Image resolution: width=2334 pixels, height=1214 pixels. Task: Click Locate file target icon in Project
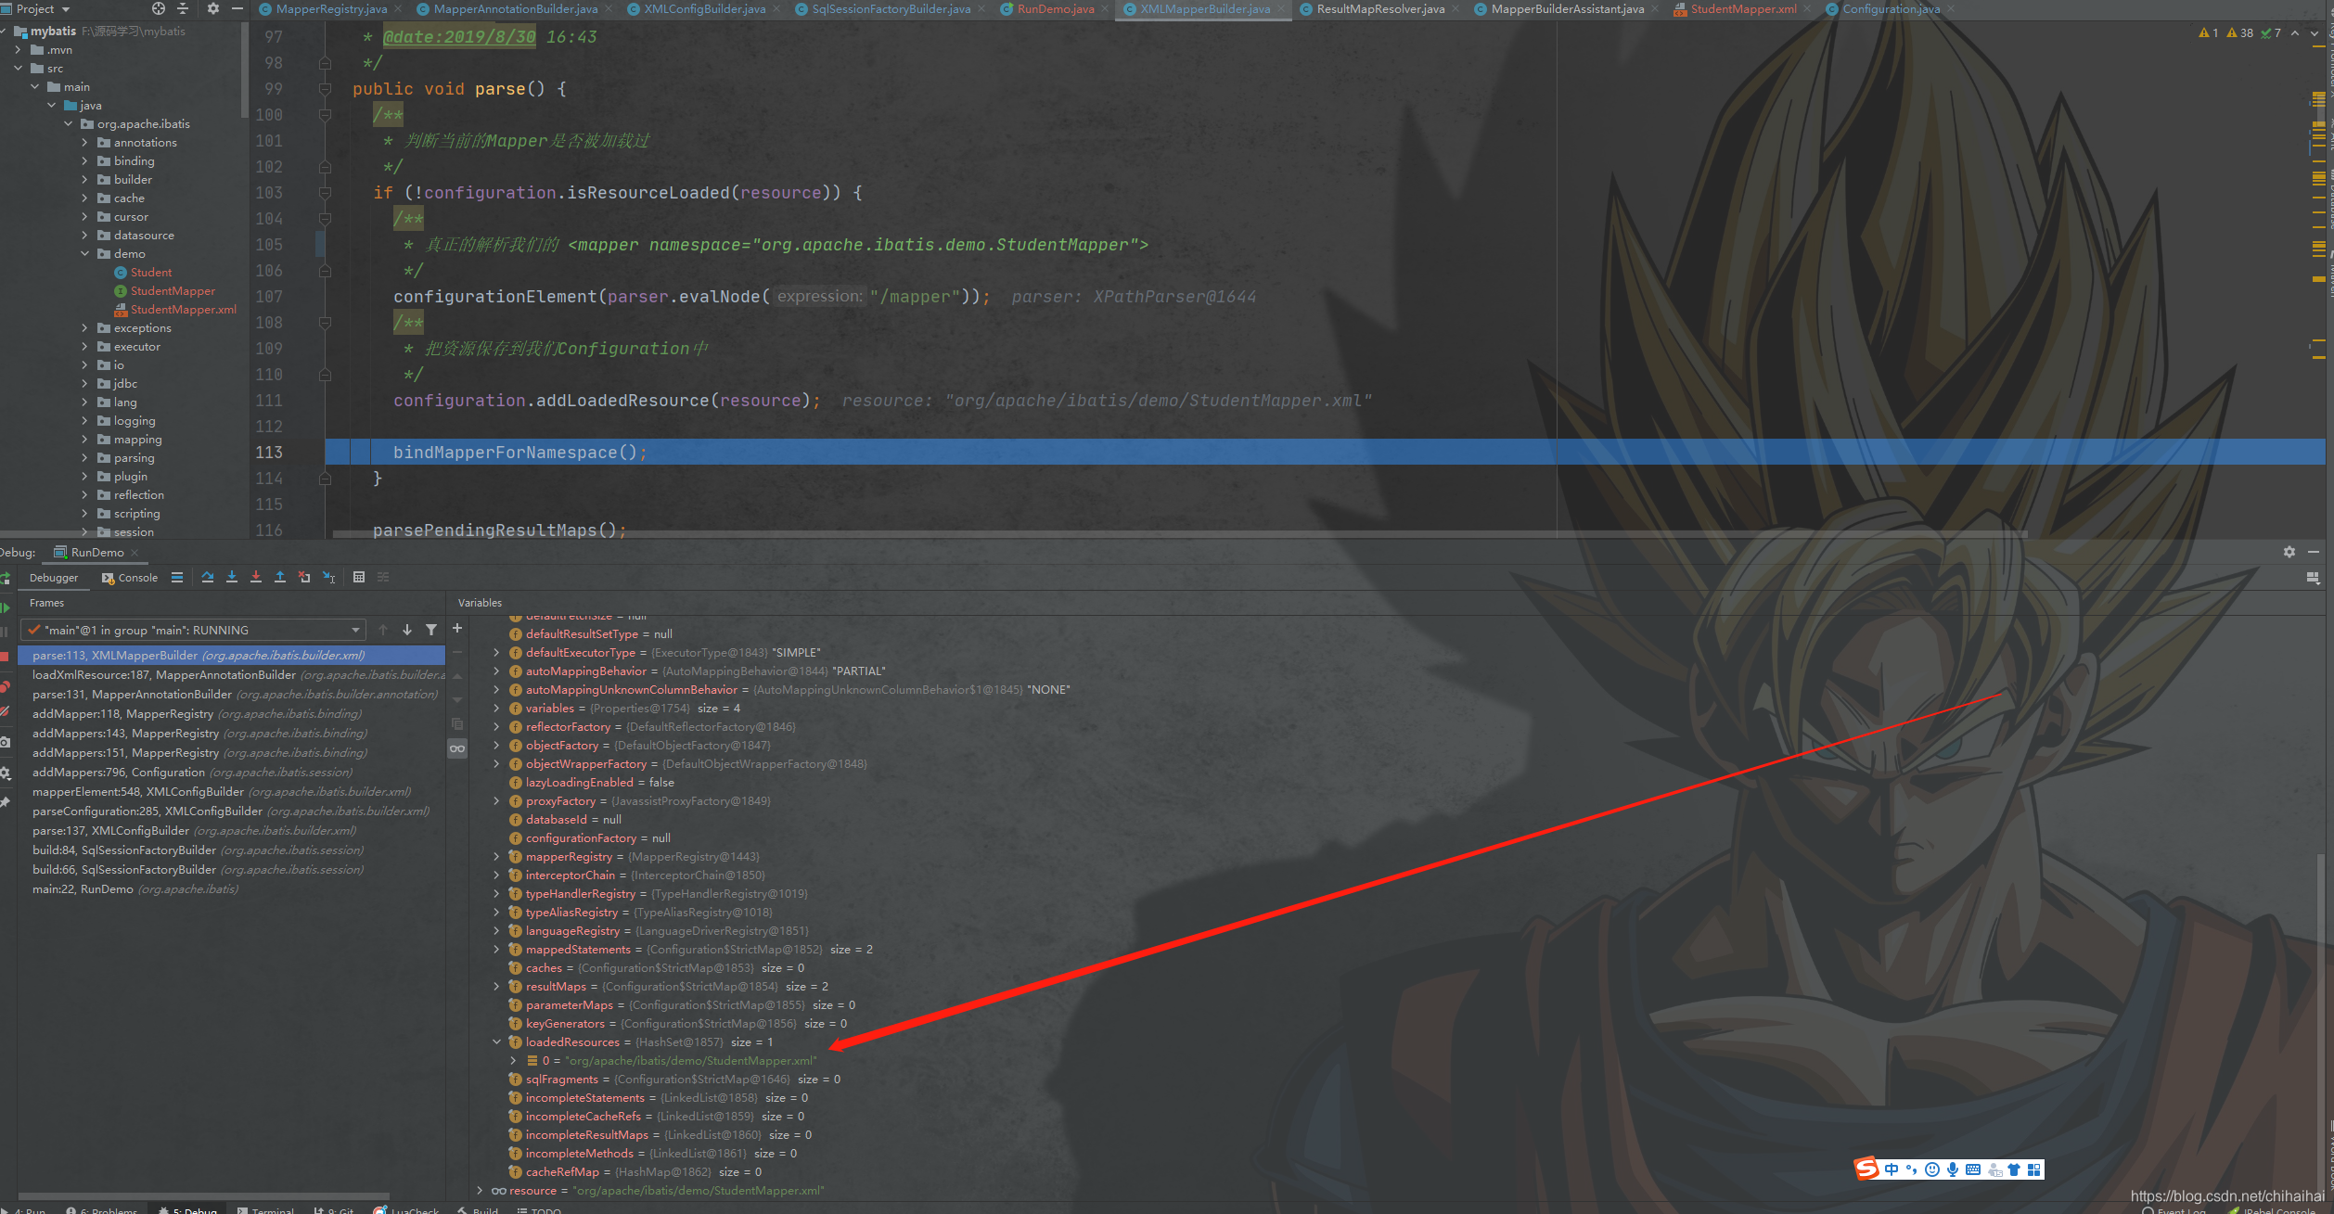(x=159, y=8)
